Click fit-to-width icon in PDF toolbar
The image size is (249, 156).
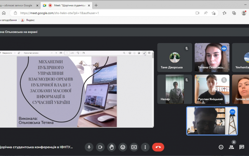(61, 53)
